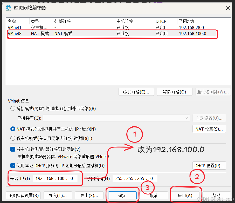Click the 子网掩码 input field
This screenshot has width=235, height=203.
click(135, 178)
